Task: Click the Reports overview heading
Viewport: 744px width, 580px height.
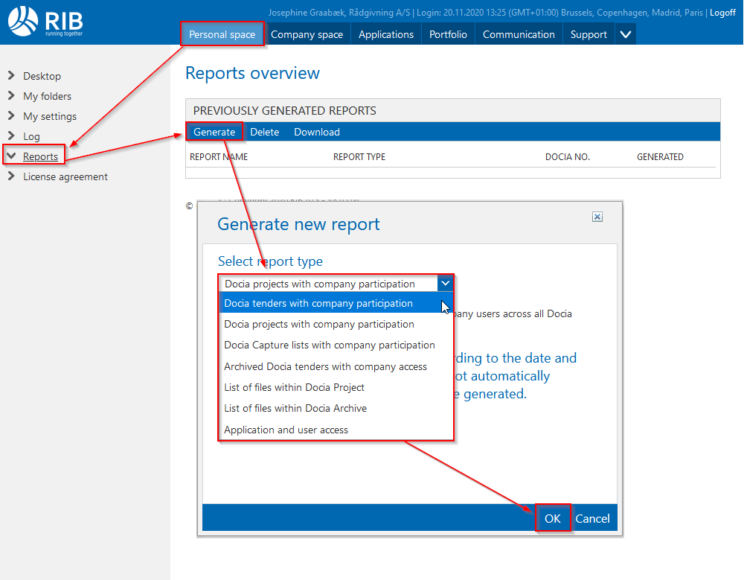Action: point(252,73)
